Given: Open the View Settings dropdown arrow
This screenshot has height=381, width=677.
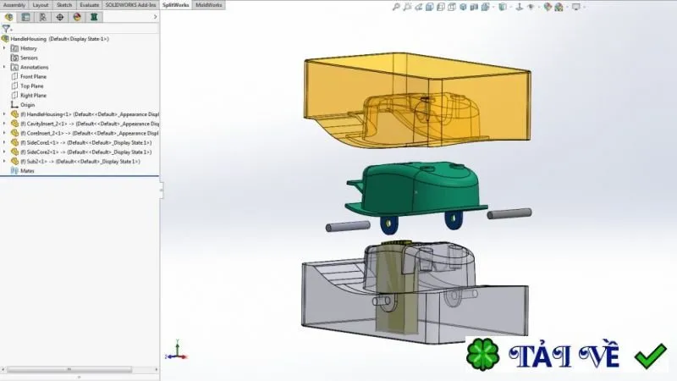Looking at the screenshot, I should pos(584,7).
